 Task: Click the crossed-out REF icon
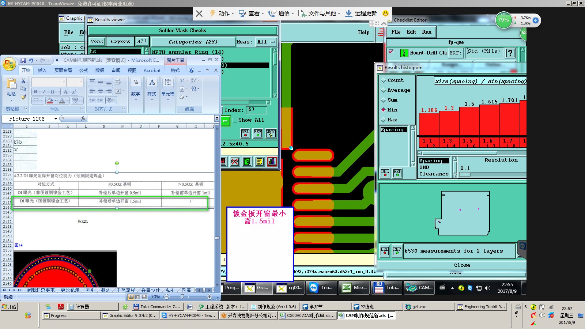point(235,162)
